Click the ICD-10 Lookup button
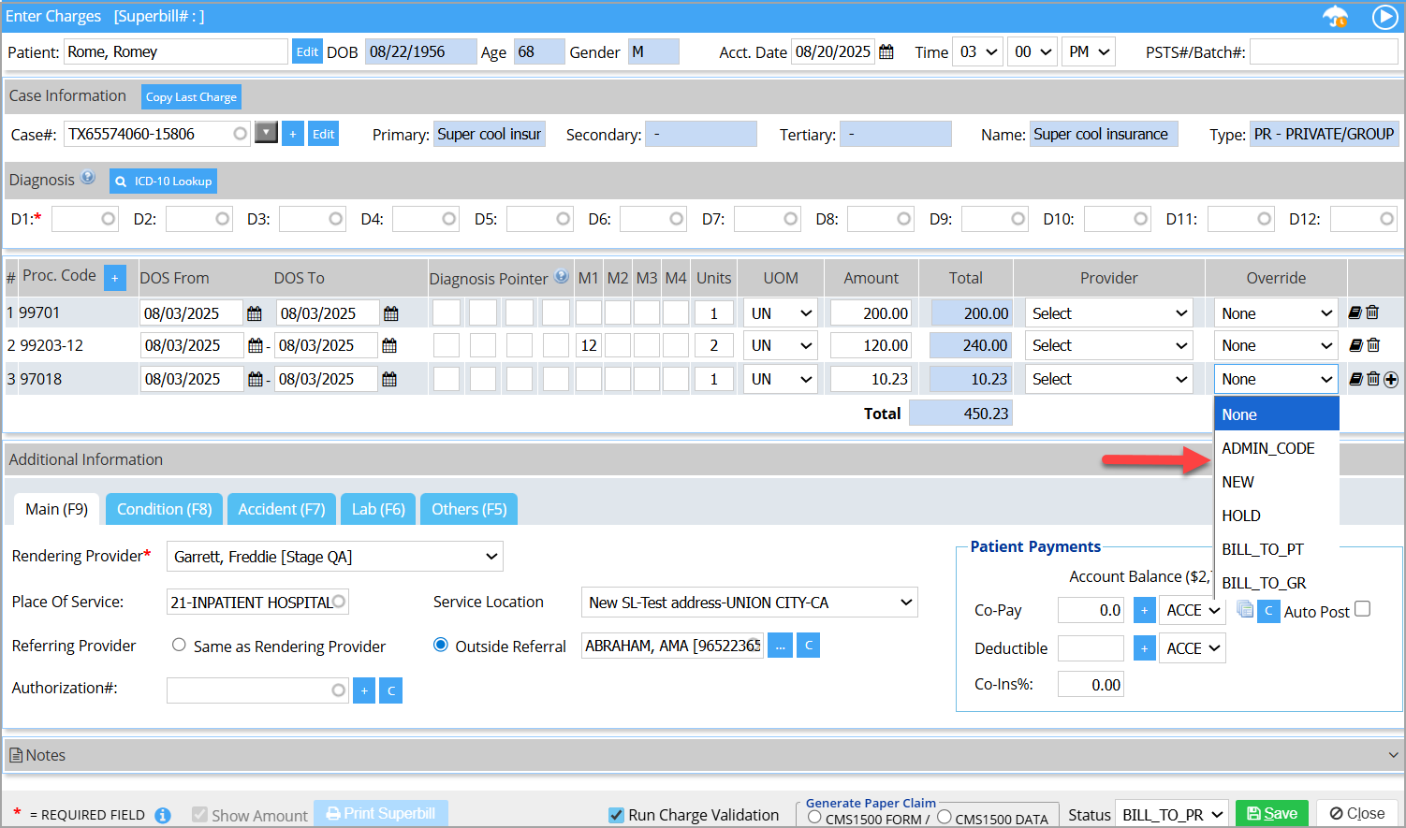The image size is (1406, 828). [x=163, y=182]
